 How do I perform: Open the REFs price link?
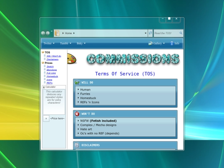[x=49, y=83]
